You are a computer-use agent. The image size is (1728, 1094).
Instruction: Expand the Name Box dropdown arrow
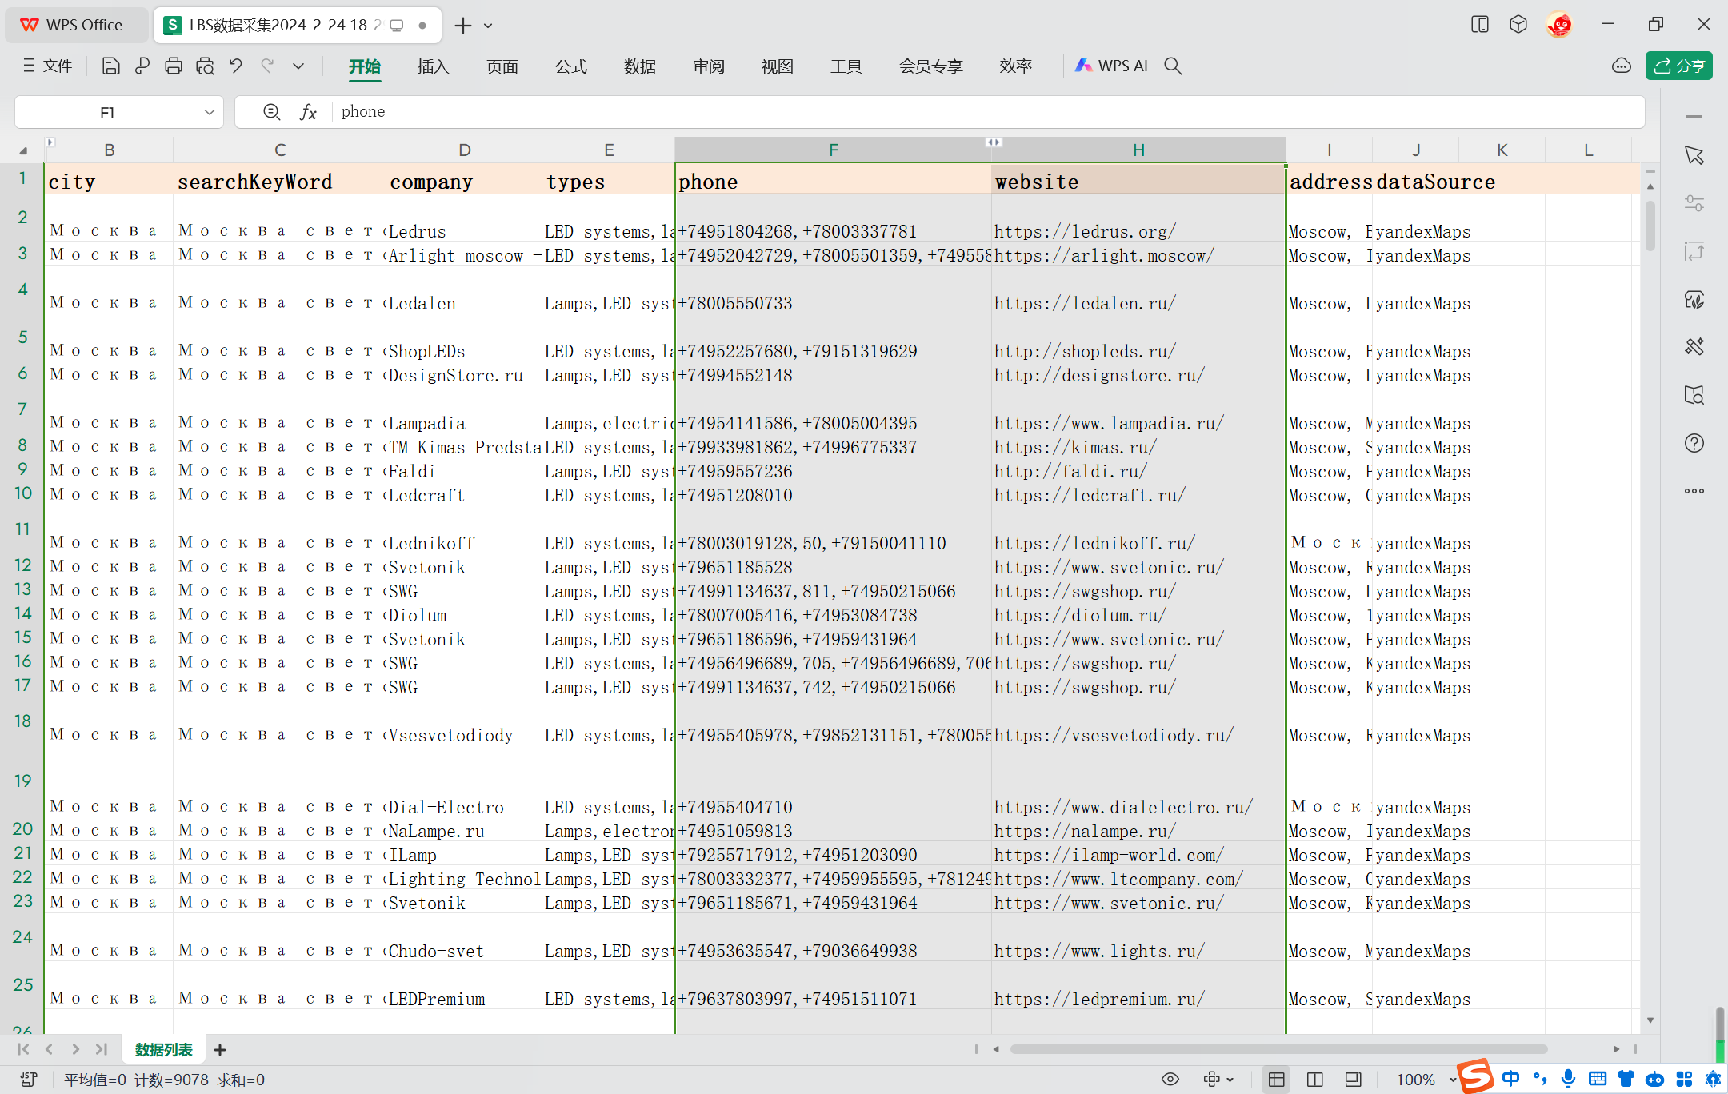click(x=210, y=113)
